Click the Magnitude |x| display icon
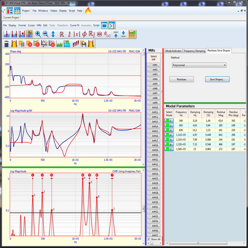The height and width of the screenshot is (248, 248). coord(77,34)
